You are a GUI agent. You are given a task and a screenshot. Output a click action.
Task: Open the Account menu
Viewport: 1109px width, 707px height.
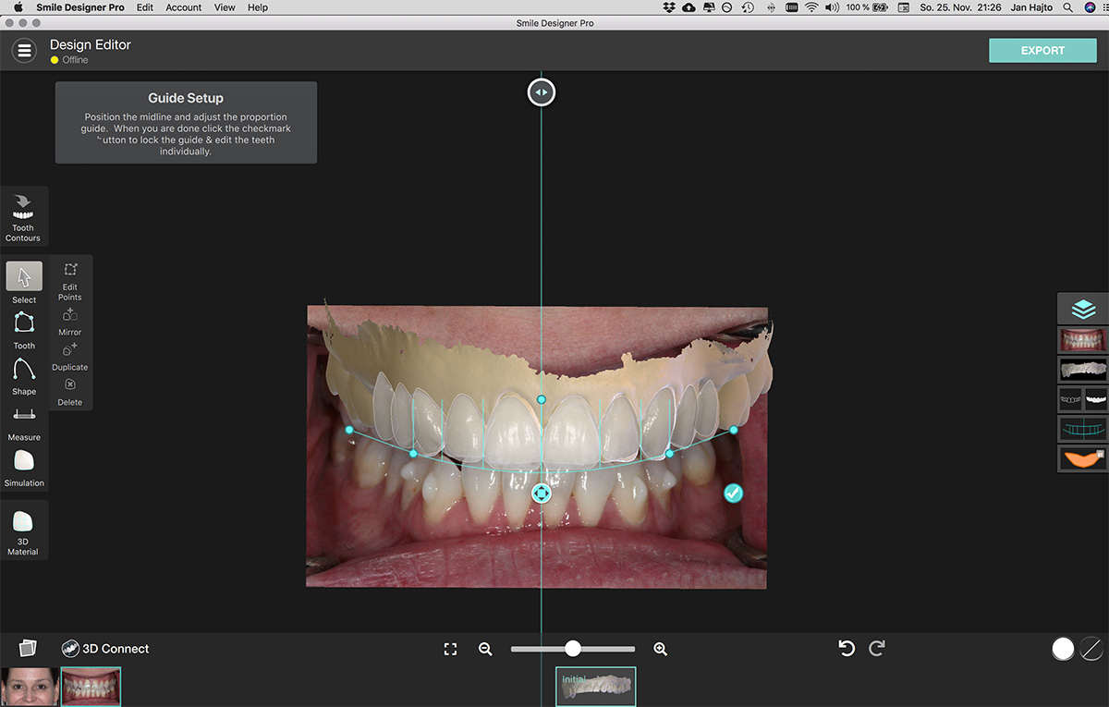[x=184, y=7]
